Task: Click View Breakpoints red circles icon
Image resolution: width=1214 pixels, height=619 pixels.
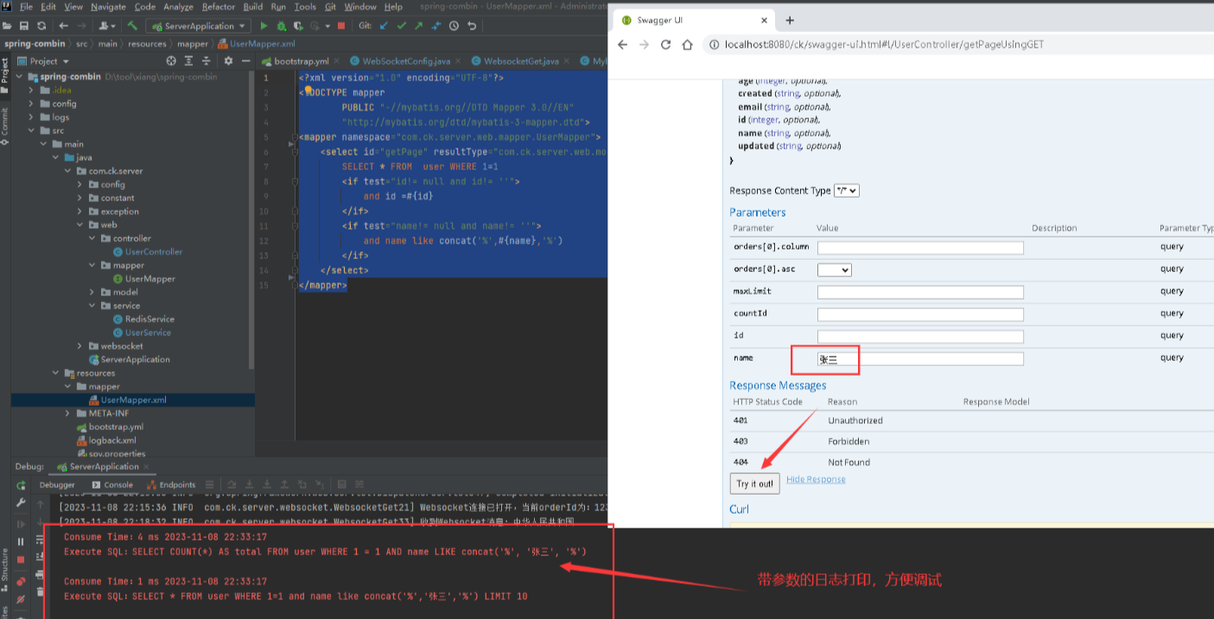Action: pyautogui.click(x=21, y=581)
